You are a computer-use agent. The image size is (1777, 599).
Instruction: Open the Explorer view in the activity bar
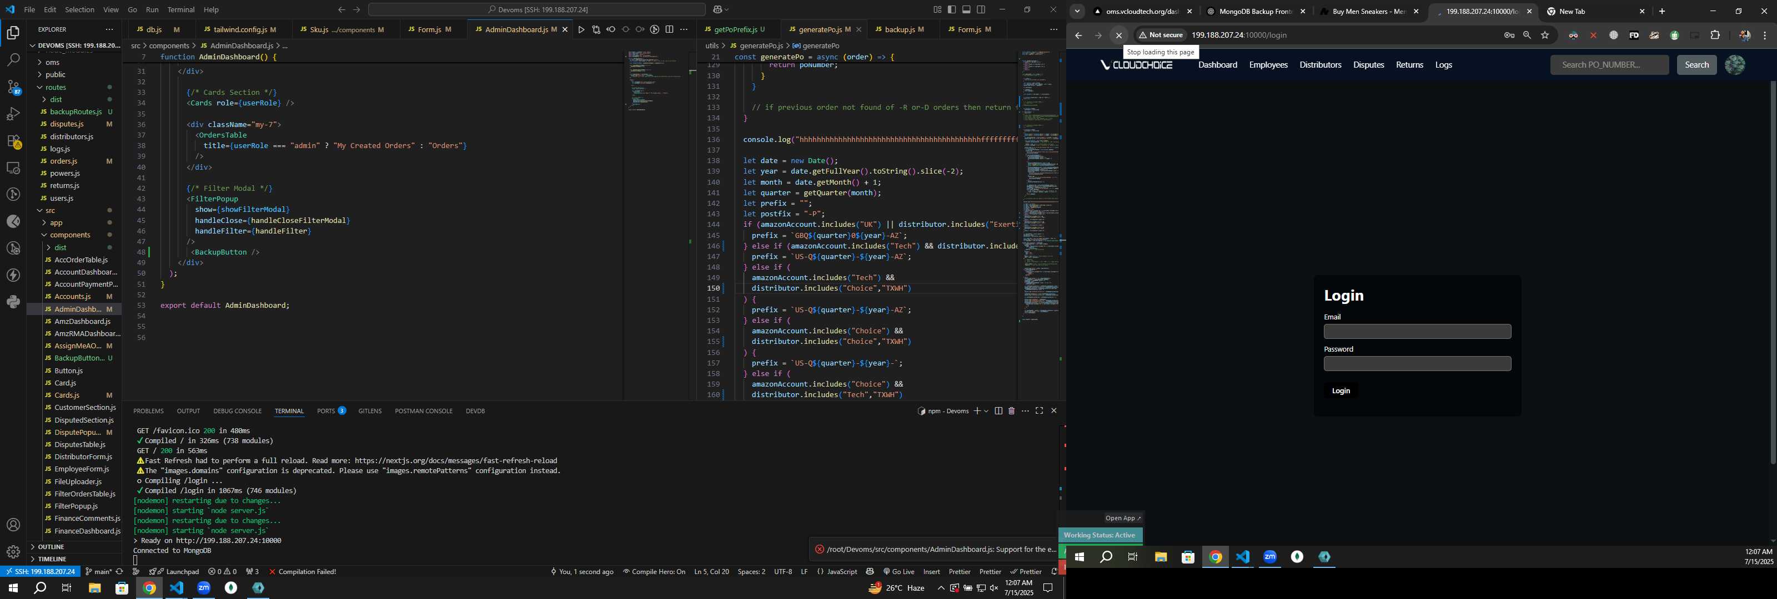[x=13, y=32]
